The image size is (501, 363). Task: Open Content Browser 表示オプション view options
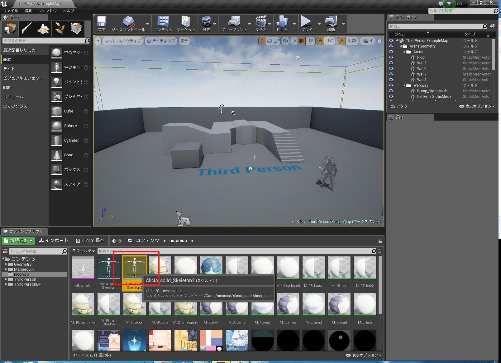tap(364, 355)
